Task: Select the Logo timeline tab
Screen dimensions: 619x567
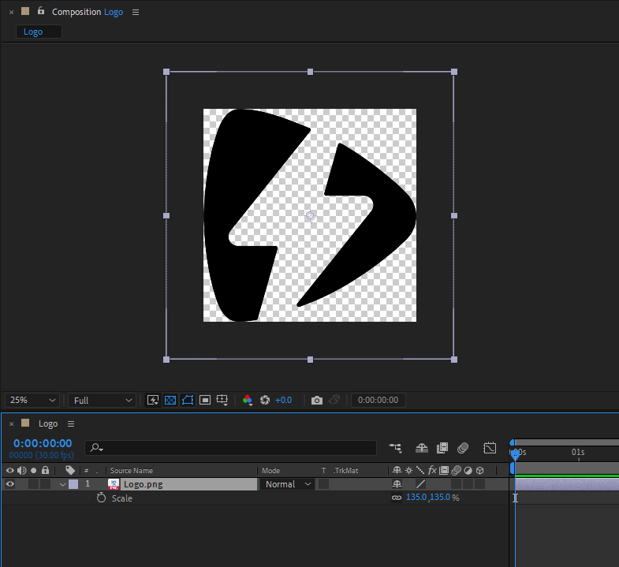Action: pyautogui.click(x=48, y=423)
